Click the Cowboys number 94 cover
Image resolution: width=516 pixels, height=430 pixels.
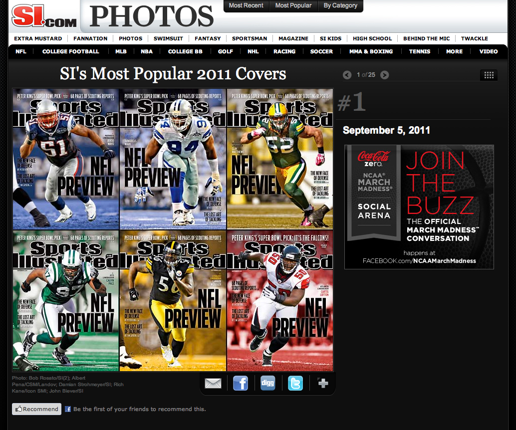173,159
